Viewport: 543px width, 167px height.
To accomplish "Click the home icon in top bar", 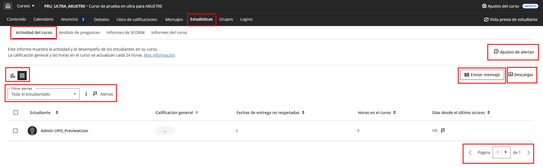I will pos(8,6).
